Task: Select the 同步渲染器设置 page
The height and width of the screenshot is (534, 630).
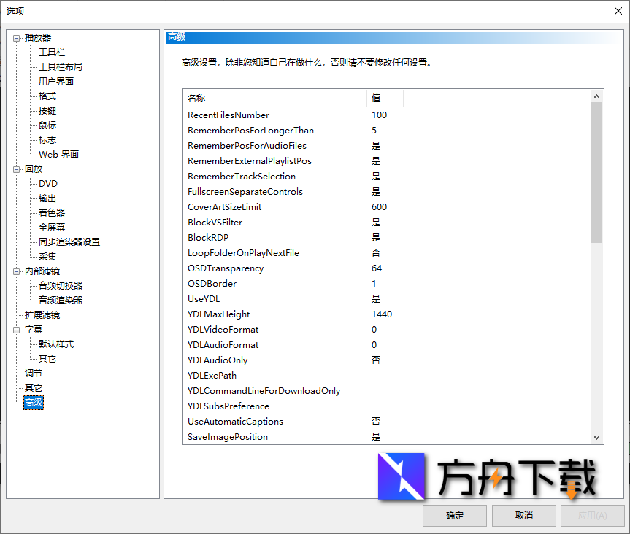Action: tap(69, 242)
